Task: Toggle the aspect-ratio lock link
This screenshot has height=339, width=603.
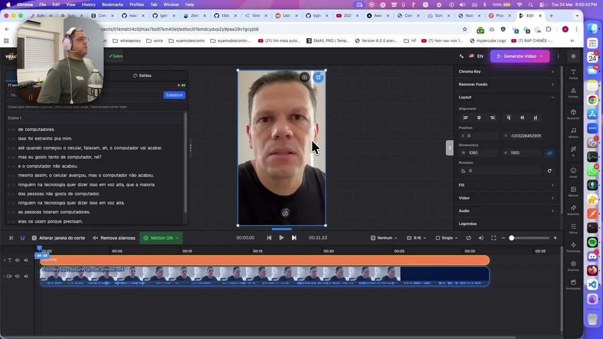Action: 549,153
